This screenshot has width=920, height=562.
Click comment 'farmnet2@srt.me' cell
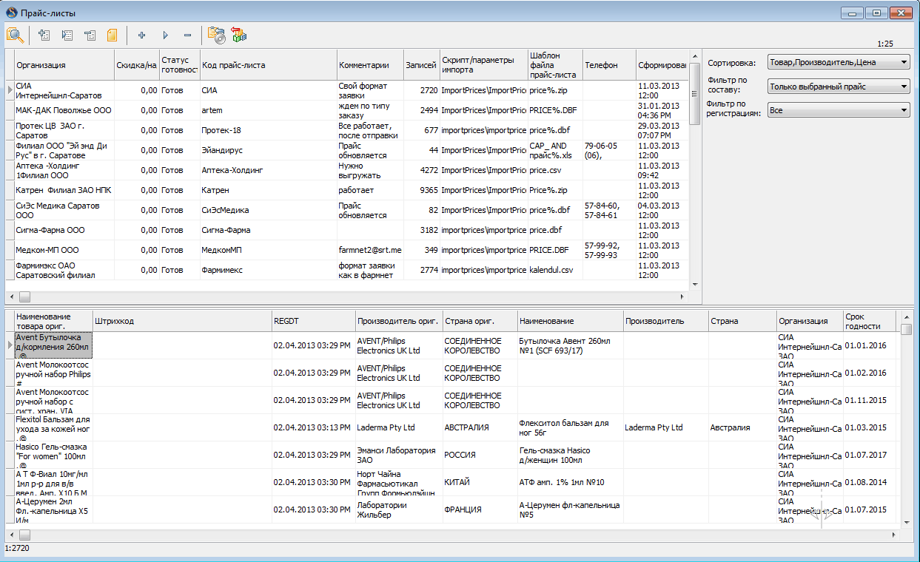370,250
